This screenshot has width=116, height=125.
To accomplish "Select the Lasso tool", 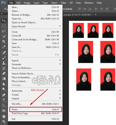I will (x=4, y=31).
